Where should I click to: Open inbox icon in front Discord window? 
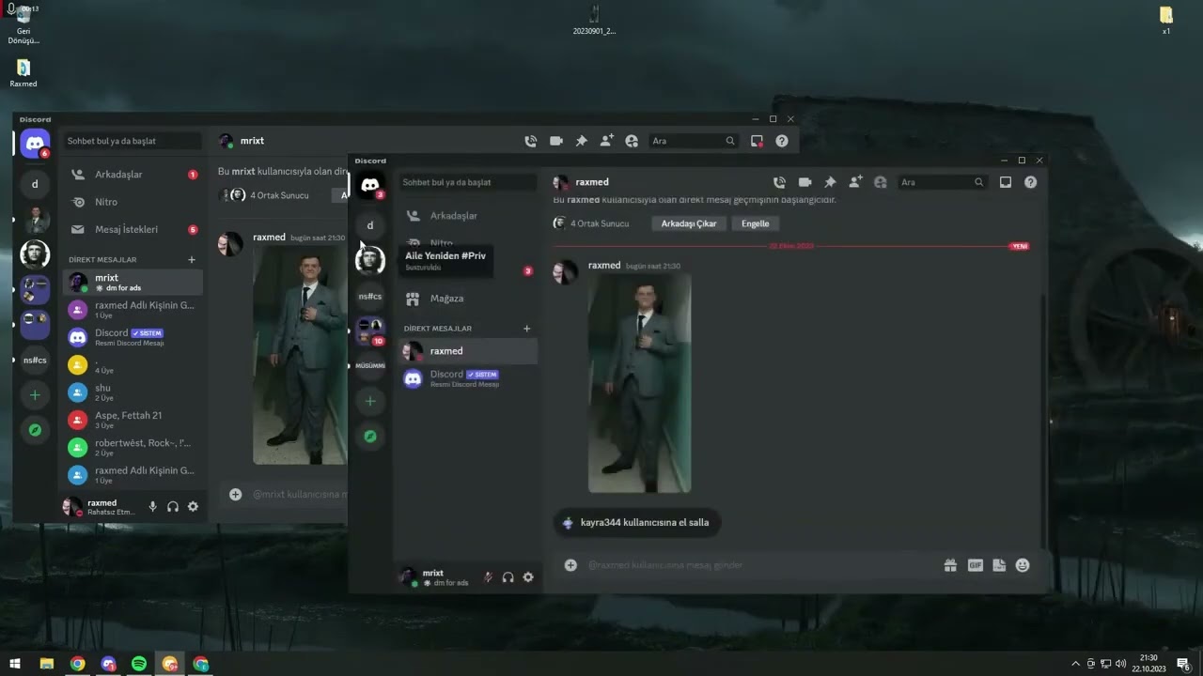point(1006,182)
